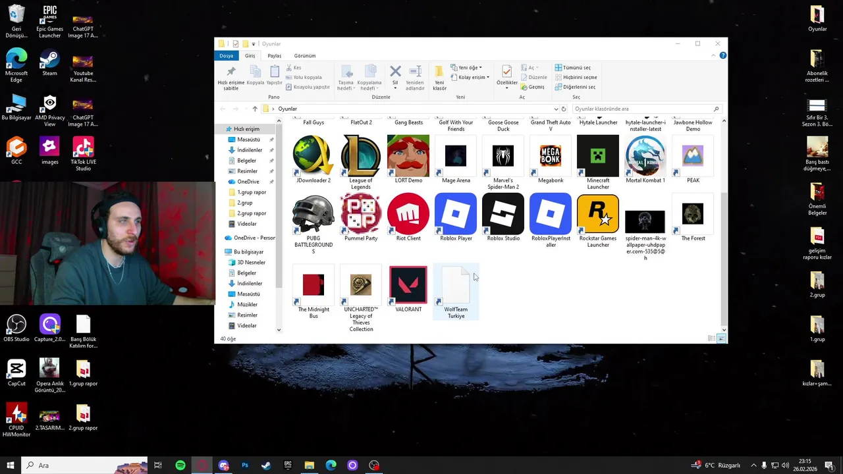Open Taşıma hedefi dropdown
This screenshot has height=474, width=843.
pyautogui.click(x=346, y=78)
